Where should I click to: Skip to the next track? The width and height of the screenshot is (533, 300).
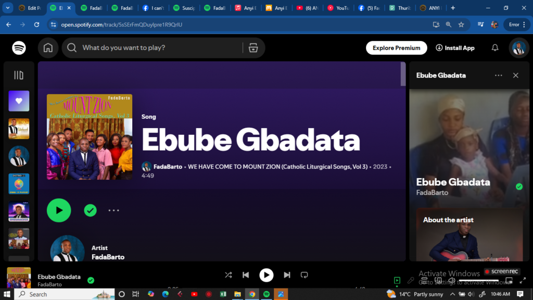click(x=287, y=275)
